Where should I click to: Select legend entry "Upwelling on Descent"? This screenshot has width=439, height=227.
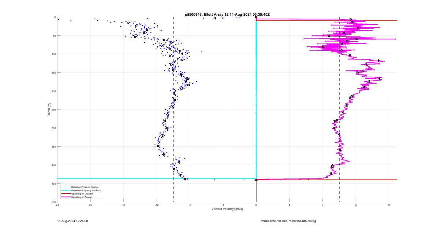tap(82, 194)
